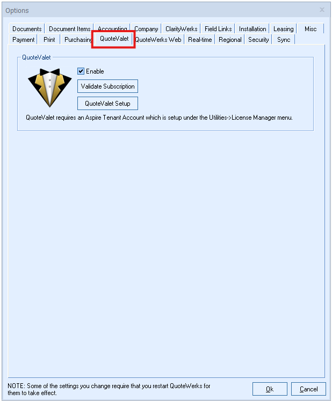
Task: Click the Validate Subscription button
Action: click(x=107, y=86)
